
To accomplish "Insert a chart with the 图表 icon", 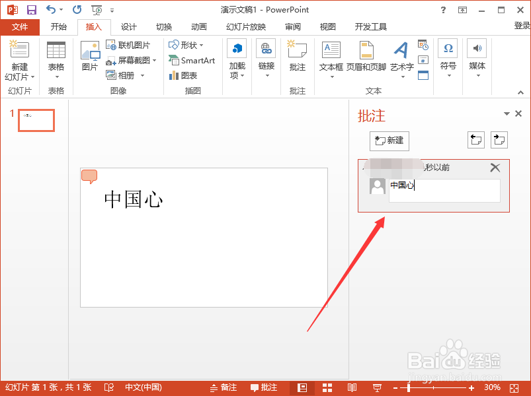I will coord(188,75).
